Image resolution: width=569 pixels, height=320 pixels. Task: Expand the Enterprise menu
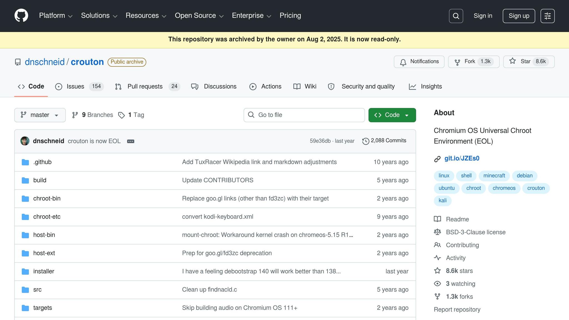251,16
